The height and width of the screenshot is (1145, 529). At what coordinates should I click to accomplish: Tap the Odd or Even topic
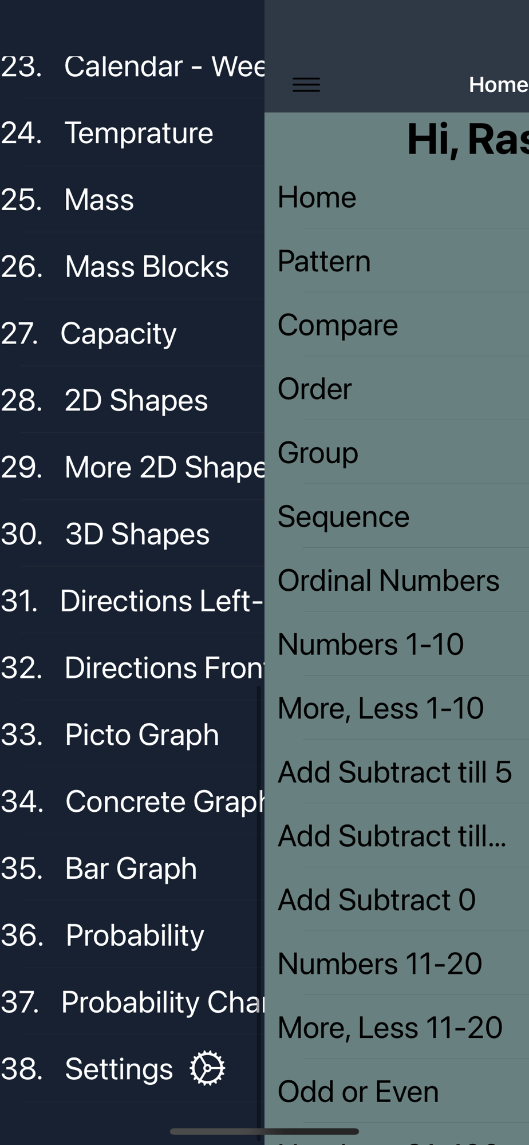point(358,1092)
